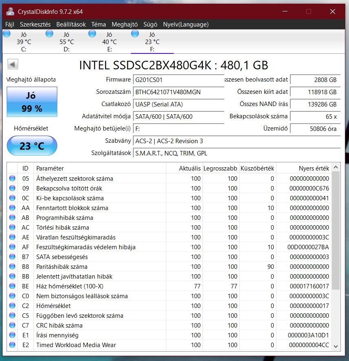The image size is (349, 361).
Task: Open the Fájl menu
Action: (10, 24)
